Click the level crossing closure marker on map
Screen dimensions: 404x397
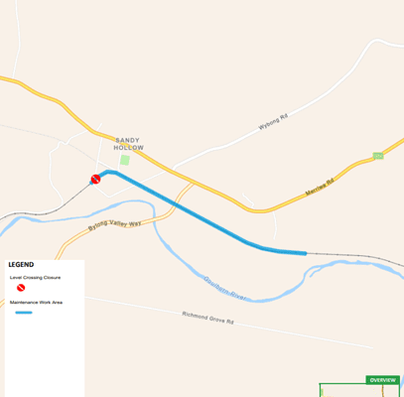pos(95,180)
